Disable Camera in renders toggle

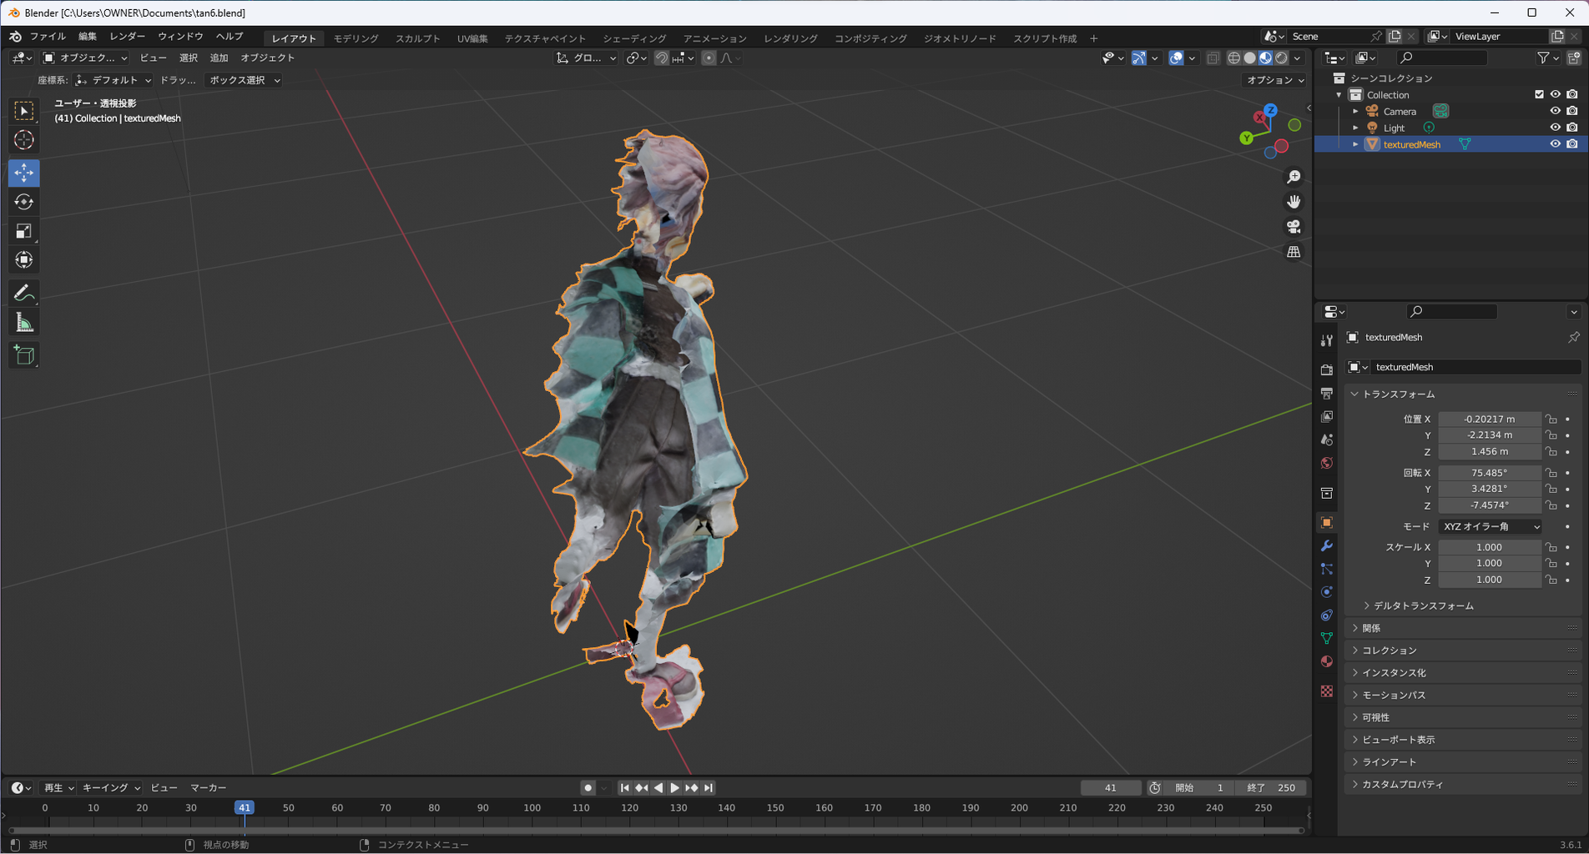[1572, 111]
